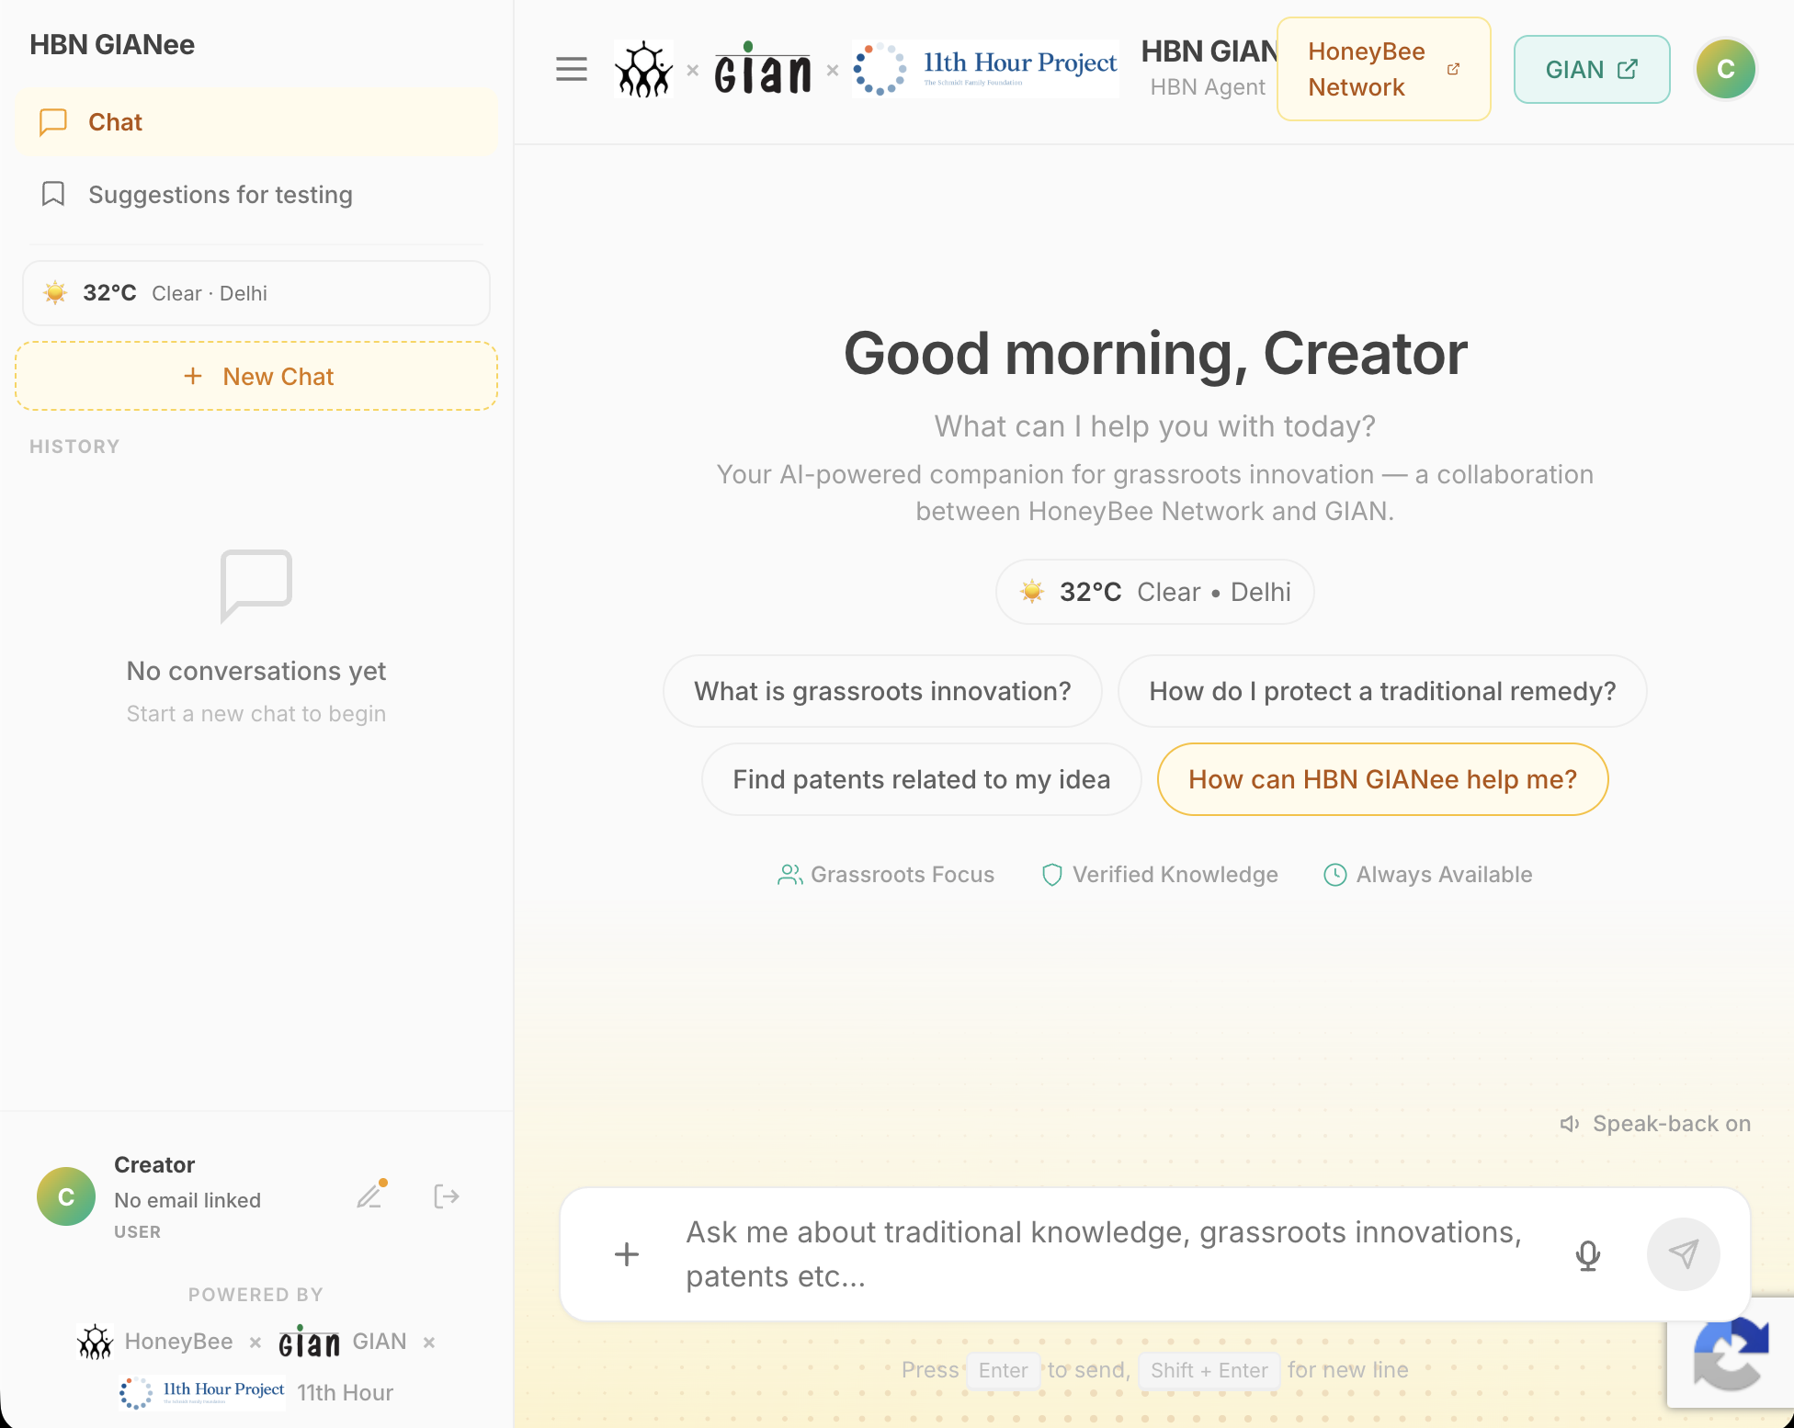Click the main 32°C Clear Delhi weather pill
The image size is (1794, 1428).
(x=1154, y=592)
